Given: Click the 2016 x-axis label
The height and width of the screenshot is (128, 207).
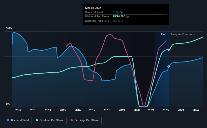Looking at the screenshot, I should [x=78, y=110].
